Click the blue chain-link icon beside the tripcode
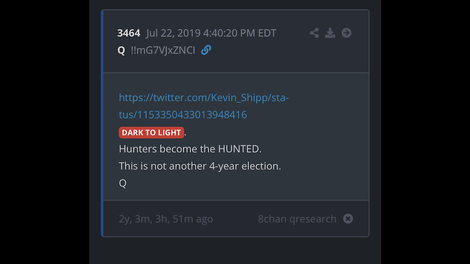This screenshot has width=470, height=264. (x=206, y=50)
